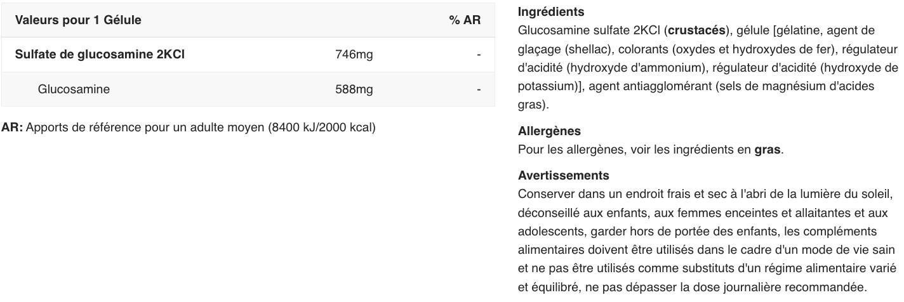Click the "Ingrédients" heading
The height and width of the screenshot is (302, 904).
tap(551, 11)
